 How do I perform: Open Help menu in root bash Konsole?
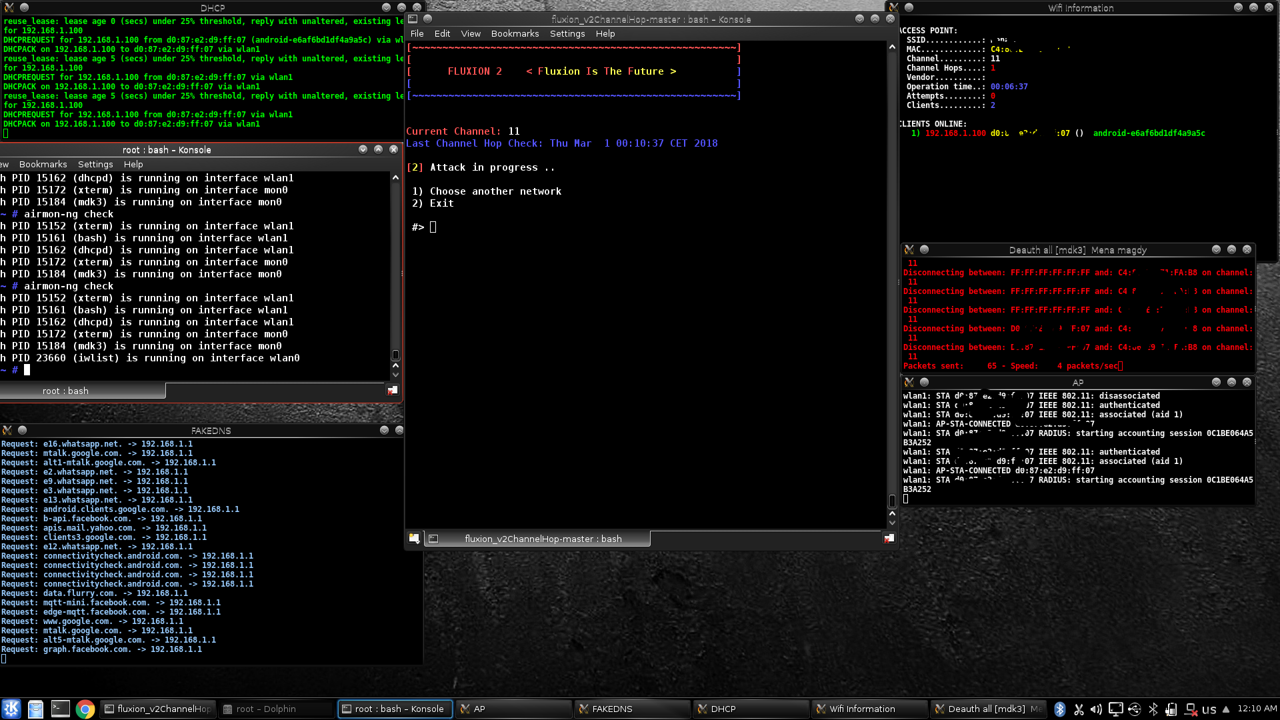point(133,164)
